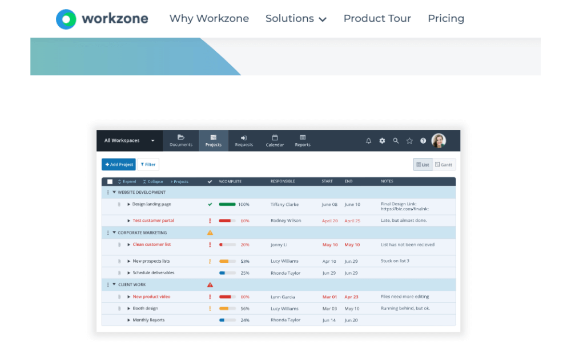Expand the Booth design task
Screen dimensions: 571x342
(x=128, y=308)
